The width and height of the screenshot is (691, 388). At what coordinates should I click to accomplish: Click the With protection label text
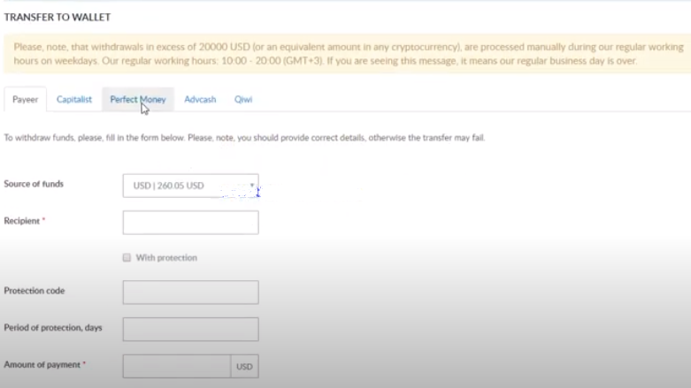click(x=166, y=258)
